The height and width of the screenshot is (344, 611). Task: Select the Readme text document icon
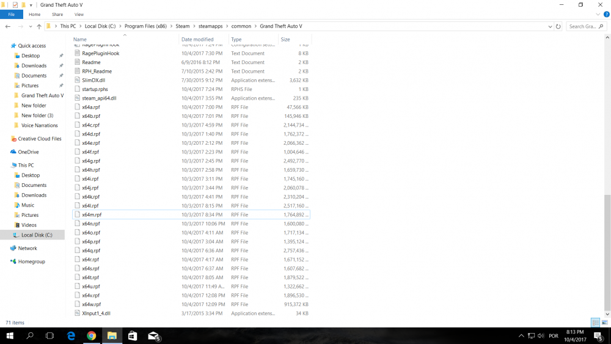(77, 62)
